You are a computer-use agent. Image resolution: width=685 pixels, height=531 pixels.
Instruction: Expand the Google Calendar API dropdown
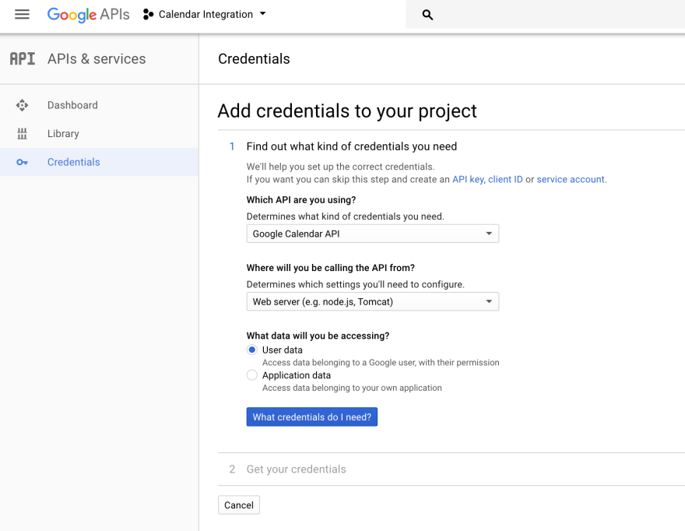tap(372, 234)
